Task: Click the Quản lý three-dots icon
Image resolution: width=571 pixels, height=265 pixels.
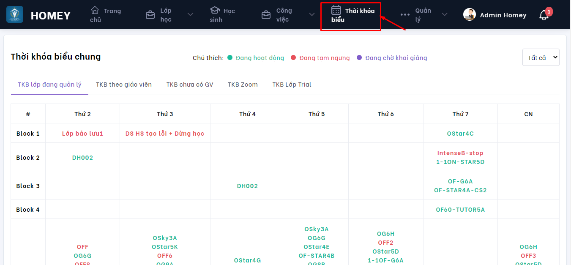Action: pos(405,15)
